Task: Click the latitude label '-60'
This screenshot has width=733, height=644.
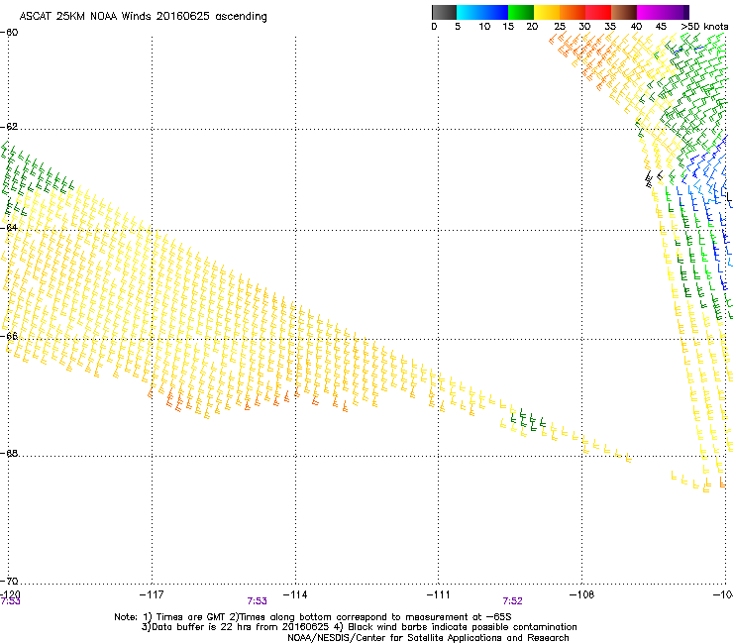Action: tap(9, 33)
